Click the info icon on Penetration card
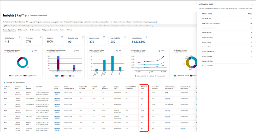Viewport: 256px width, 132px height. [41, 37]
